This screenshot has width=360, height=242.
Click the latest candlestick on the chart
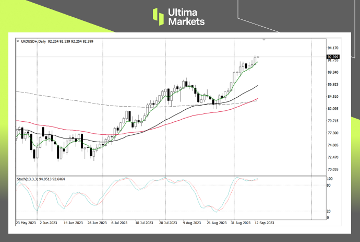tap(258, 57)
